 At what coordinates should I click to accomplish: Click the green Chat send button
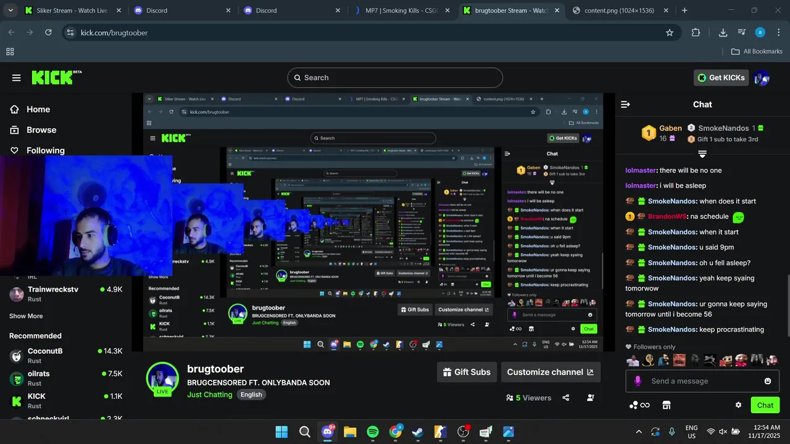pyautogui.click(x=765, y=405)
